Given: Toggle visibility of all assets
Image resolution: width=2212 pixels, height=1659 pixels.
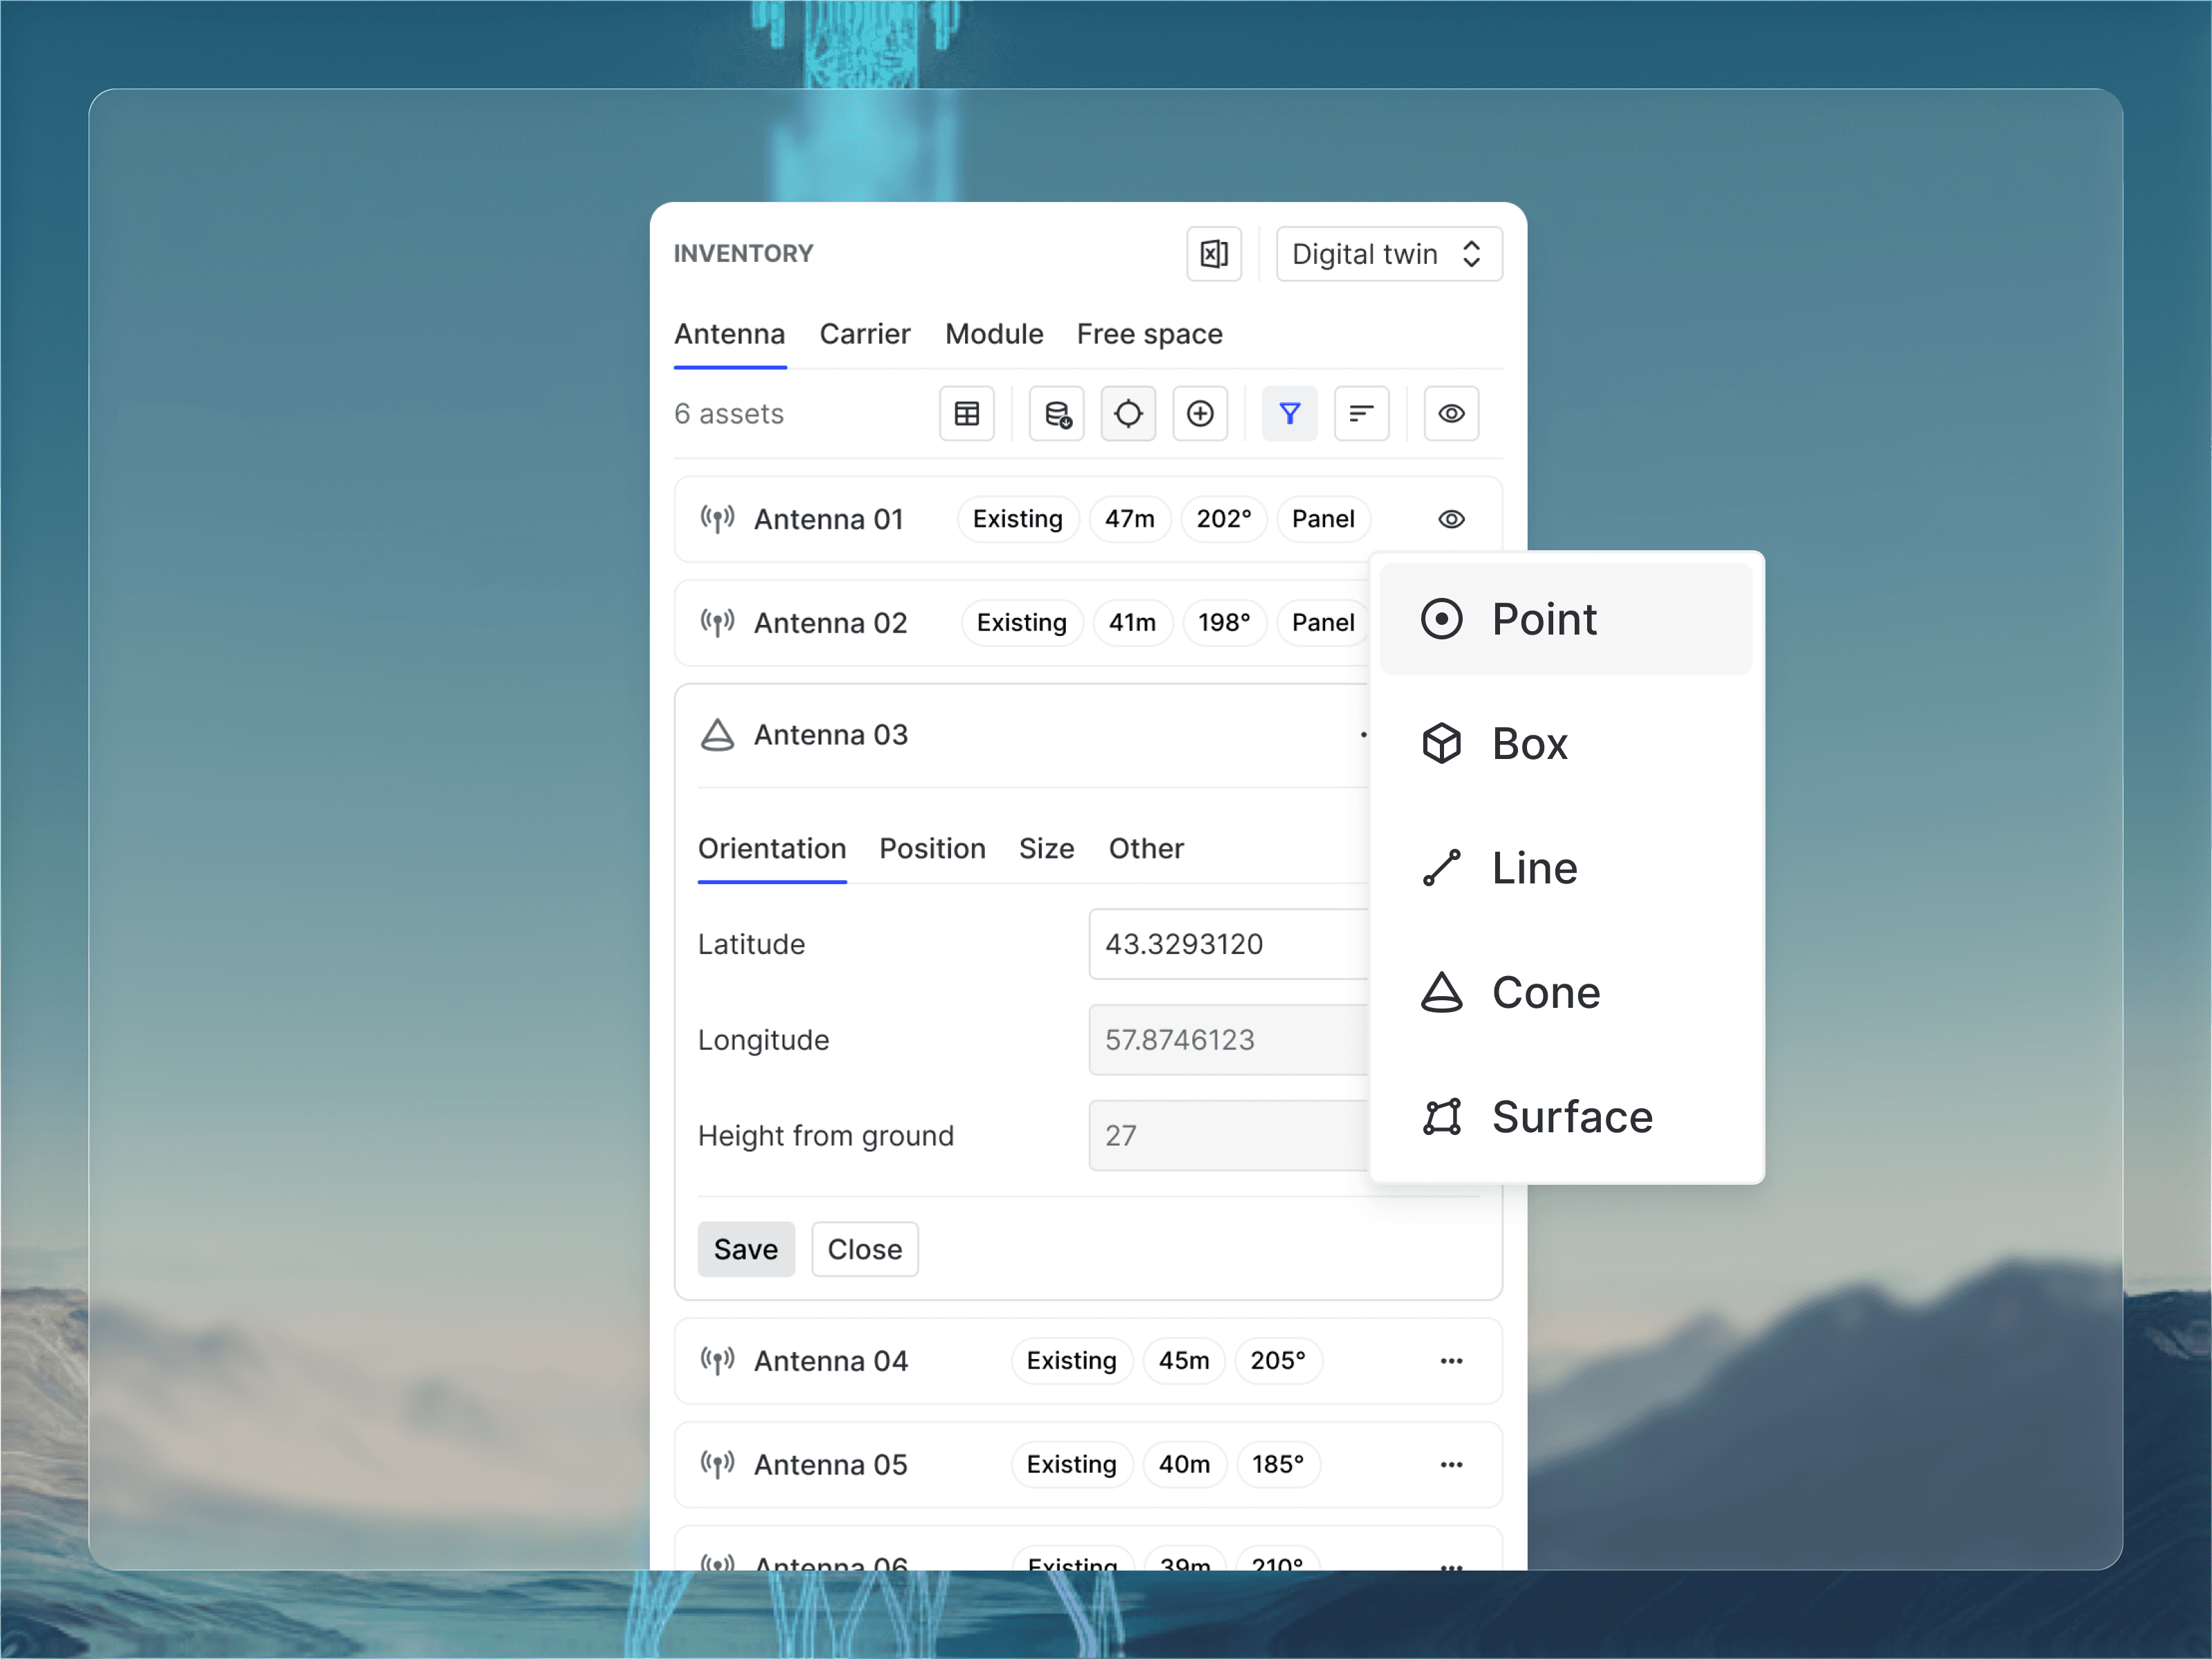Looking at the screenshot, I should 1451,413.
